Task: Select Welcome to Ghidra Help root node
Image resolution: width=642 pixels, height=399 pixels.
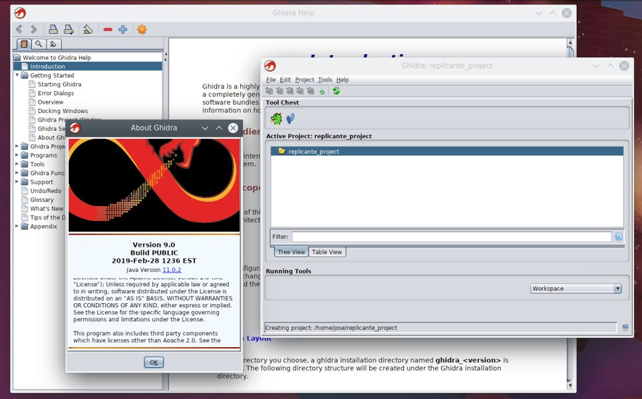Action: pos(57,58)
